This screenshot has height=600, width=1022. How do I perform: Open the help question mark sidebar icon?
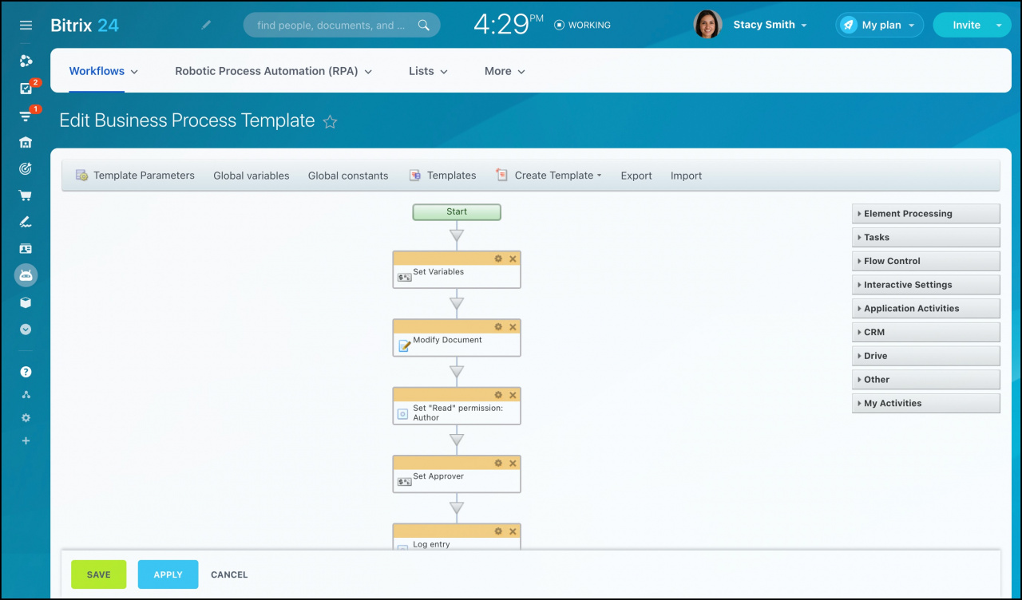26,372
